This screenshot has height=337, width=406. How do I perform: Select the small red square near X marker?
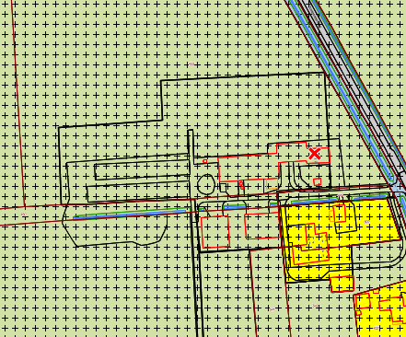tap(318, 181)
